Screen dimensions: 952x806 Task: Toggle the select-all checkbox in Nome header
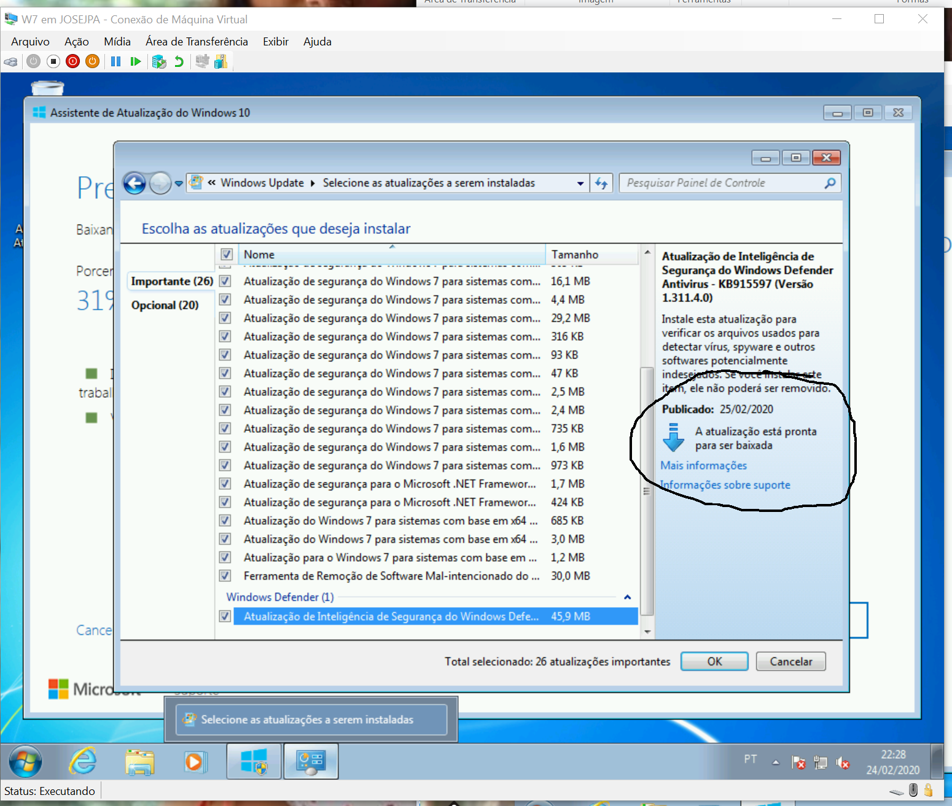pyautogui.click(x=227, y=254)
